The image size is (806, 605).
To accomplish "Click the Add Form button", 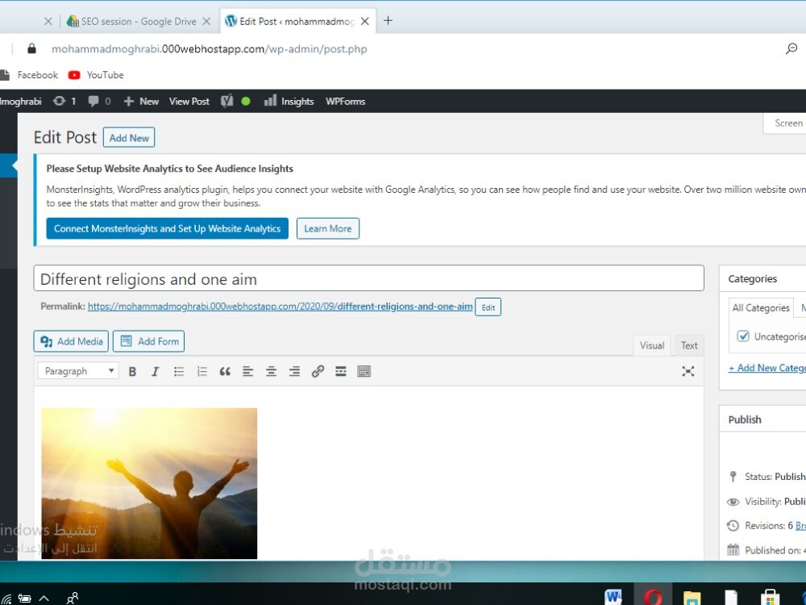I will point(148,341).
